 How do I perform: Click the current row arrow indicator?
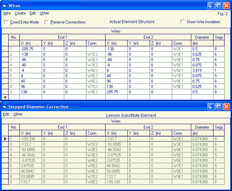[x=5, y=139]
